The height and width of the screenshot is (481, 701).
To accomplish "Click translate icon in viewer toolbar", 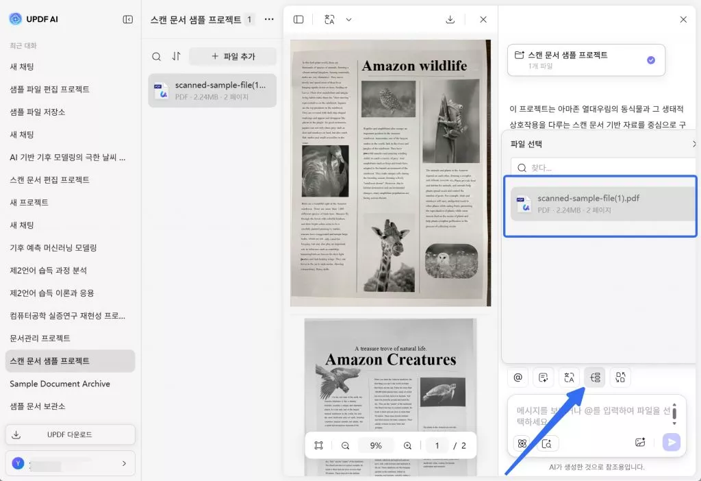I will coord(329,19).
